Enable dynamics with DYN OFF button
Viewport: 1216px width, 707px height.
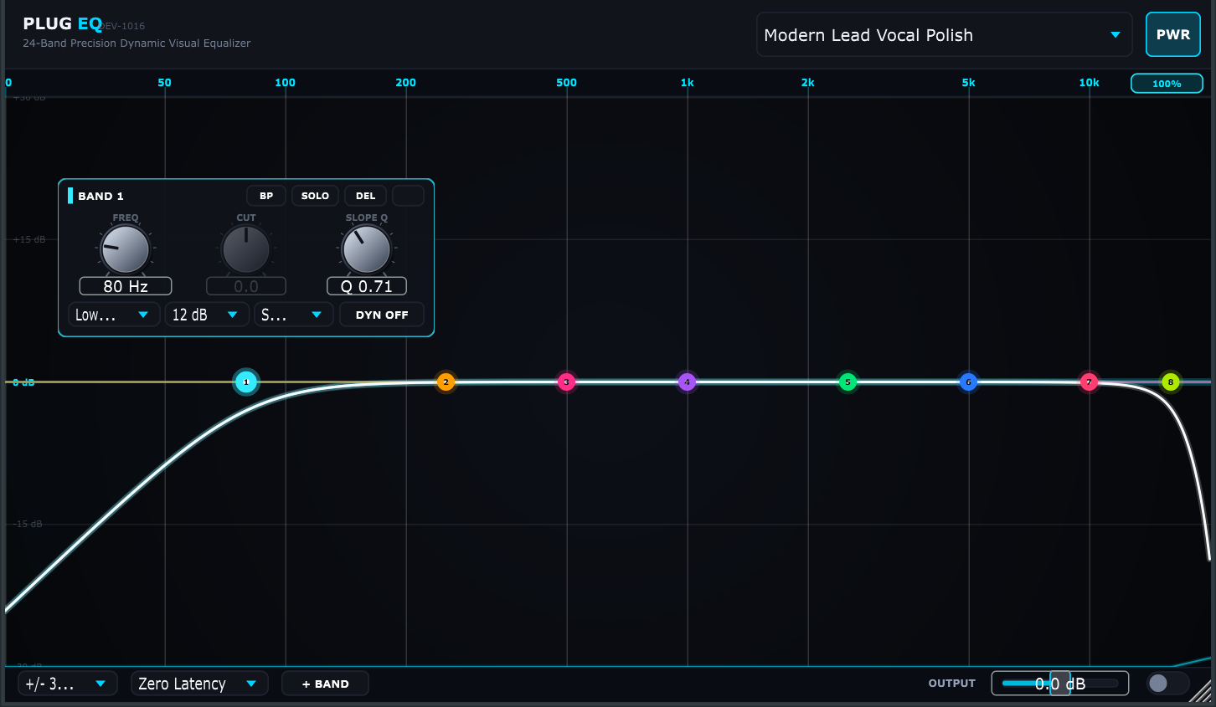point(382,315)
